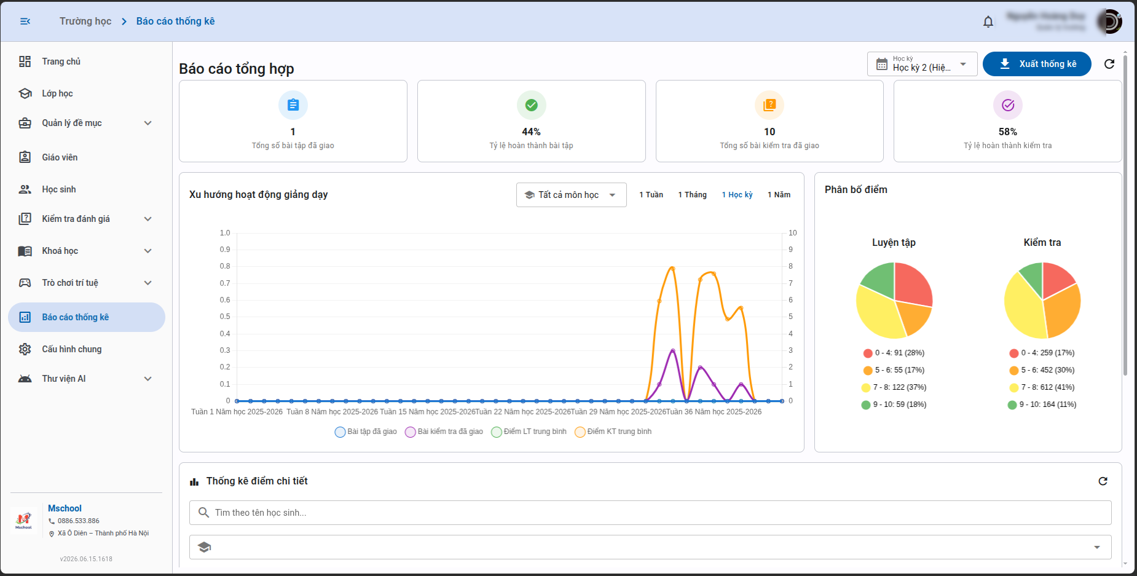The image size is (1137, 576).
Task: Click Học sinh people icon
Action: [x=25, y=189]
